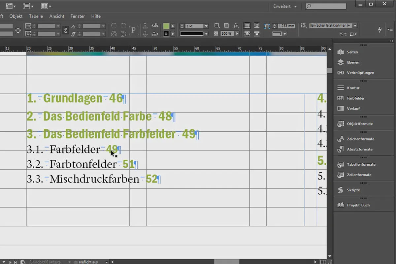Toggle wrap around bounding box
The width and height of the screenshot is (396, 264).
[257, 25]
